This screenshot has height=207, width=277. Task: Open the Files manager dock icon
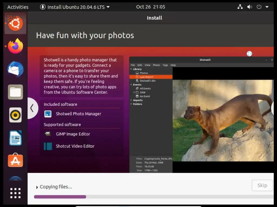click(15, 92)
